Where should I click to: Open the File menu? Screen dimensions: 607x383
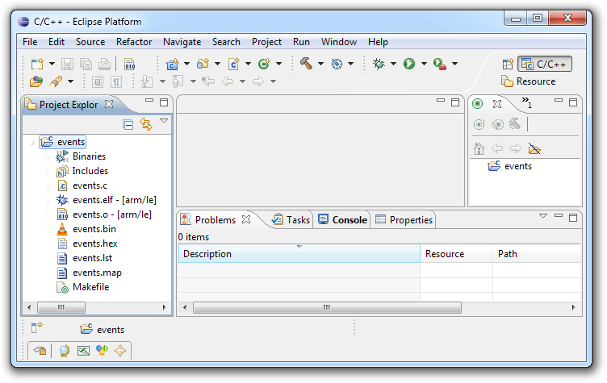click(30, 42)
